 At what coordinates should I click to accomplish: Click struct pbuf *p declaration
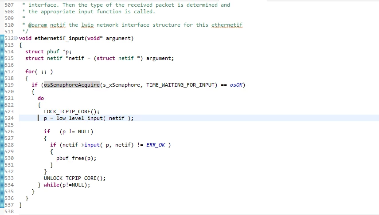48,52
